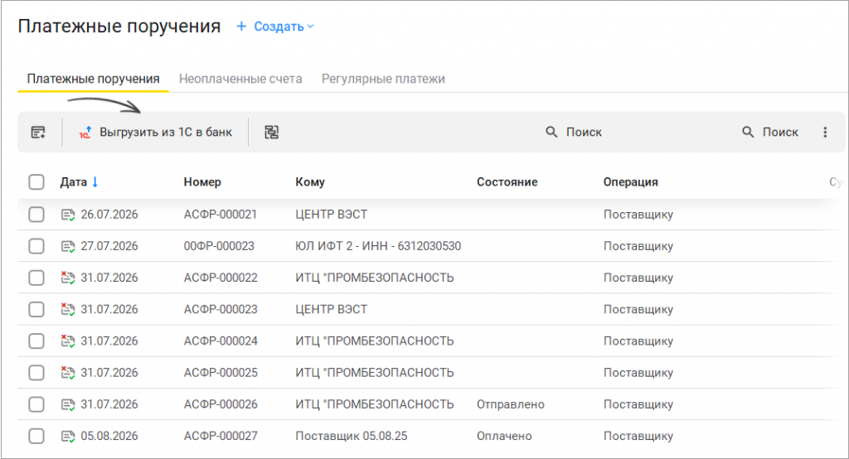Select number АСФР-000024
The height and width of the screenshot is (459, 849).
click(221, 341)
